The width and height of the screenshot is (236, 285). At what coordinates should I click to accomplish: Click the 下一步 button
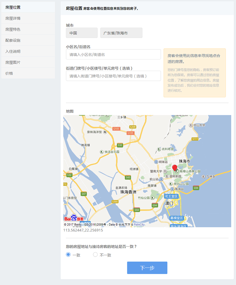point(147,268)
